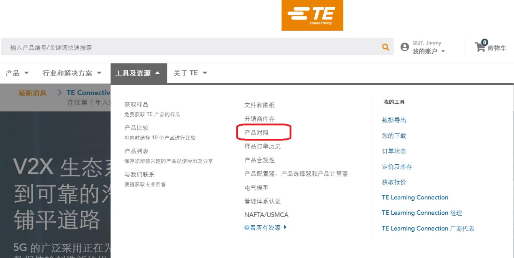Click 便捷获取专业回答 description
Viewport: 514px width, 258px height.
coord(145,185)
